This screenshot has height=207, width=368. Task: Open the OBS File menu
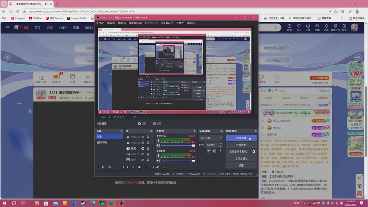coord(100,23)
